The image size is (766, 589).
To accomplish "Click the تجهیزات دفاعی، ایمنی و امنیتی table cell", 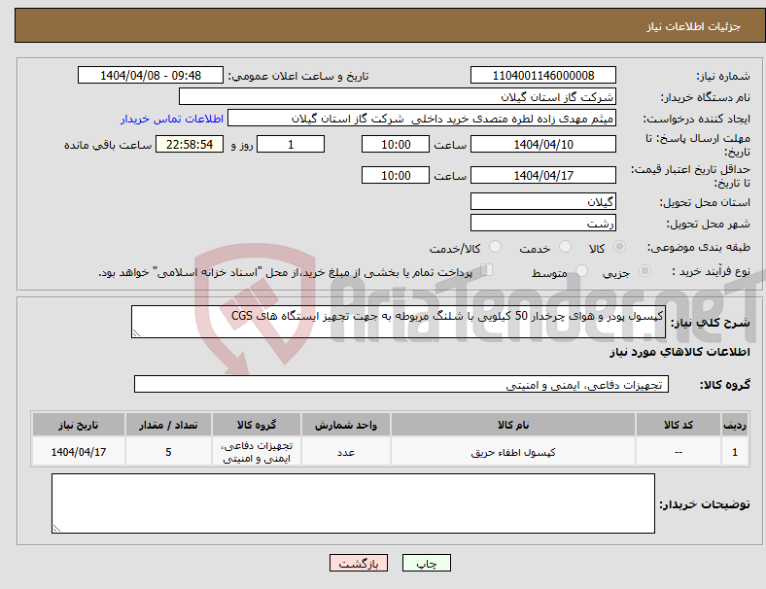I will [x=257, y=452].
